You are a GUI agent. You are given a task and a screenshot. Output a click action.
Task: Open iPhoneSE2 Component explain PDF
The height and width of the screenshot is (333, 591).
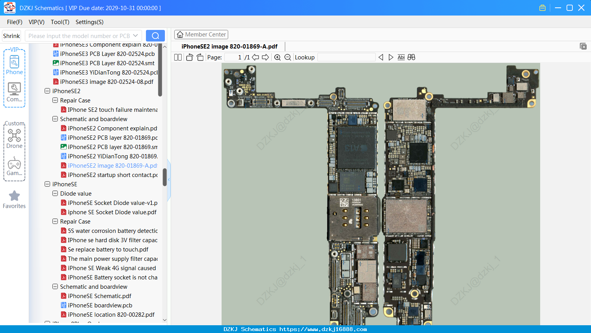[x=109, y=128]
